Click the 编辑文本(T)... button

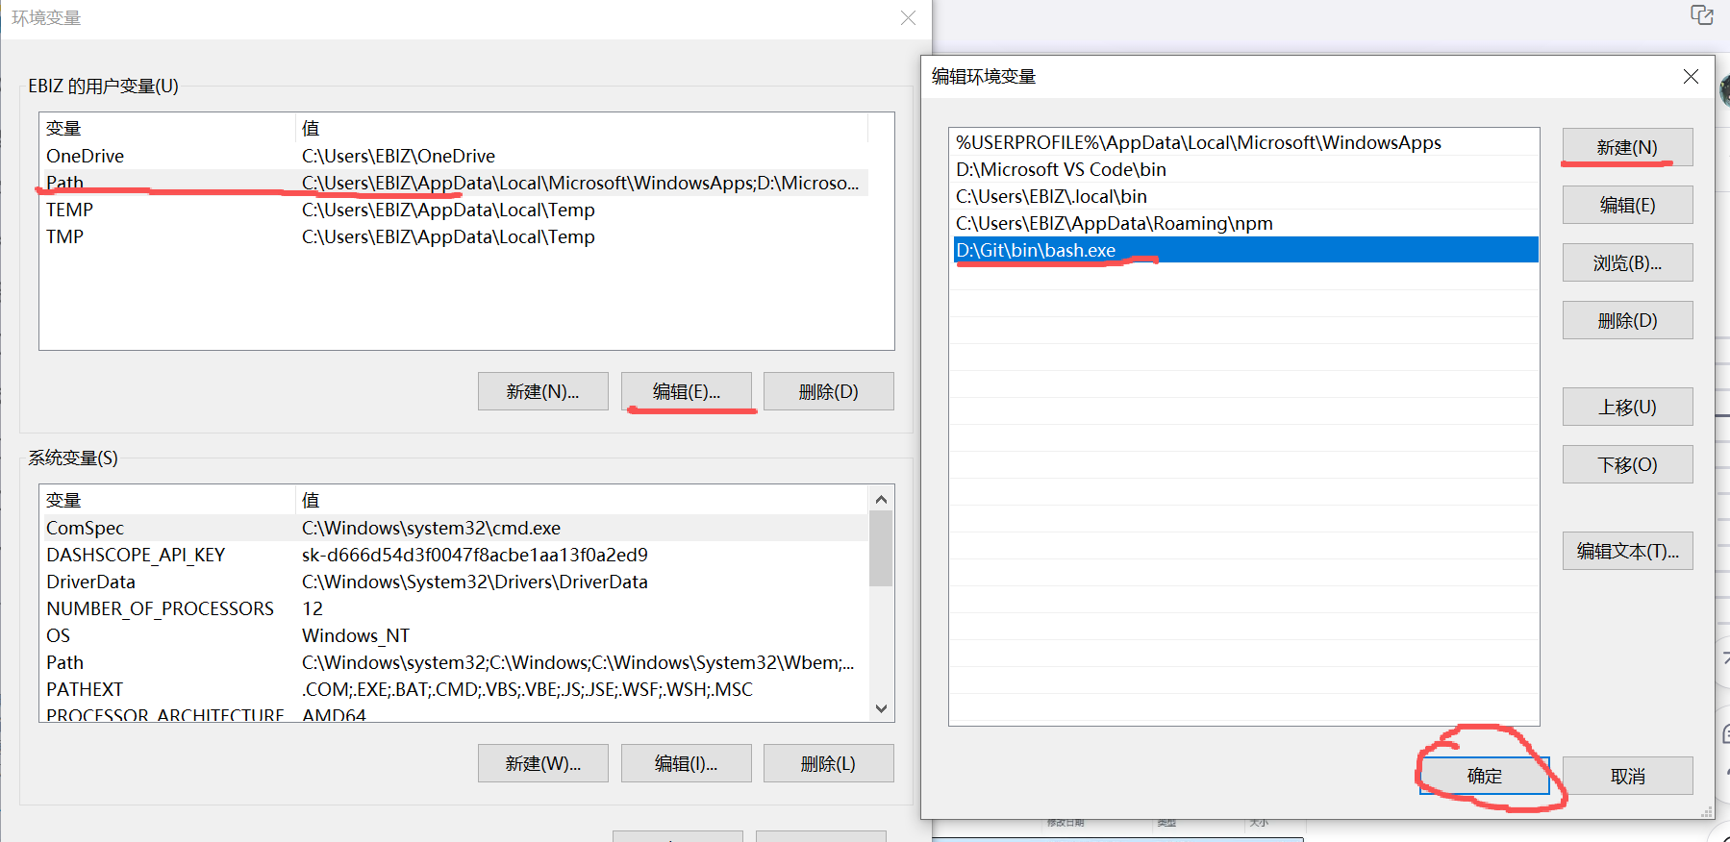(1627, 551)
